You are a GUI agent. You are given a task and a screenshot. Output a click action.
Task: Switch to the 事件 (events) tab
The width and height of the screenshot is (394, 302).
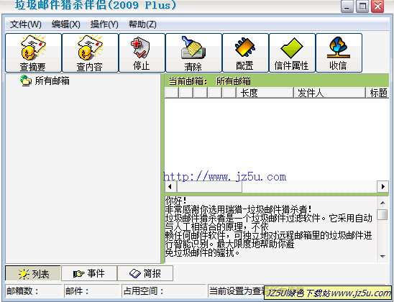tap(89, 273)
